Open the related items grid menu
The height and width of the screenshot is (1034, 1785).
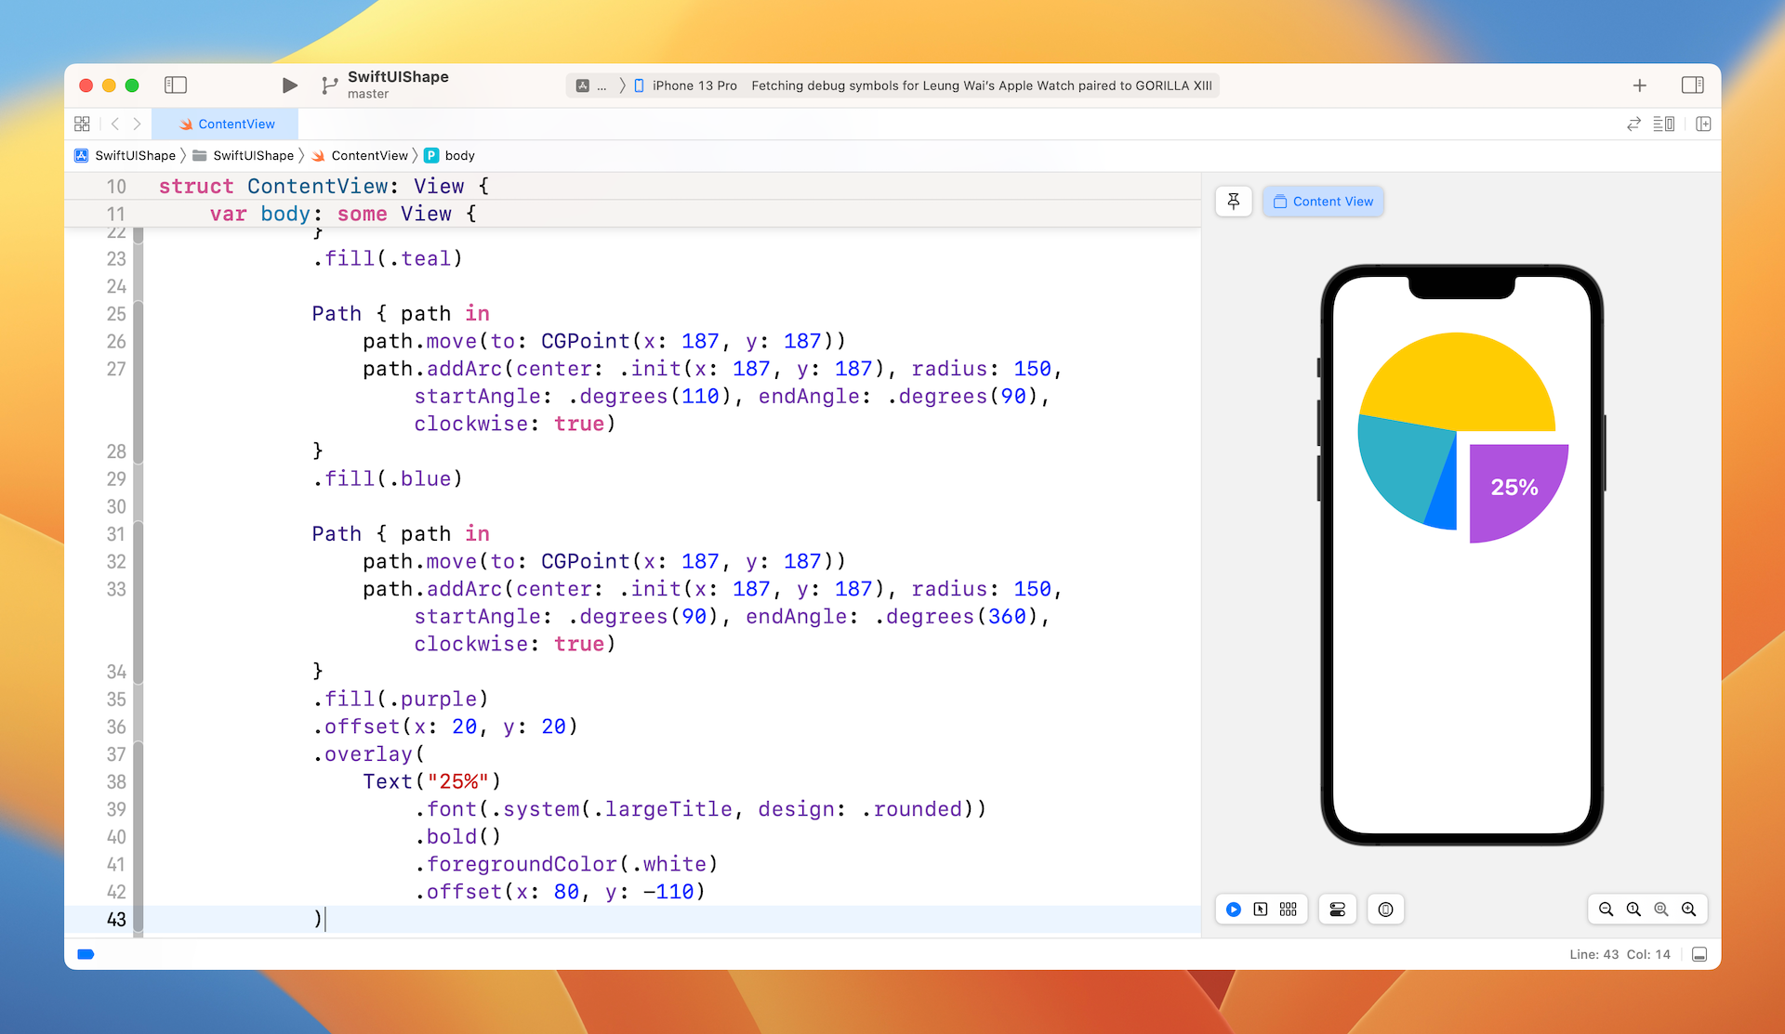point(82,124)
